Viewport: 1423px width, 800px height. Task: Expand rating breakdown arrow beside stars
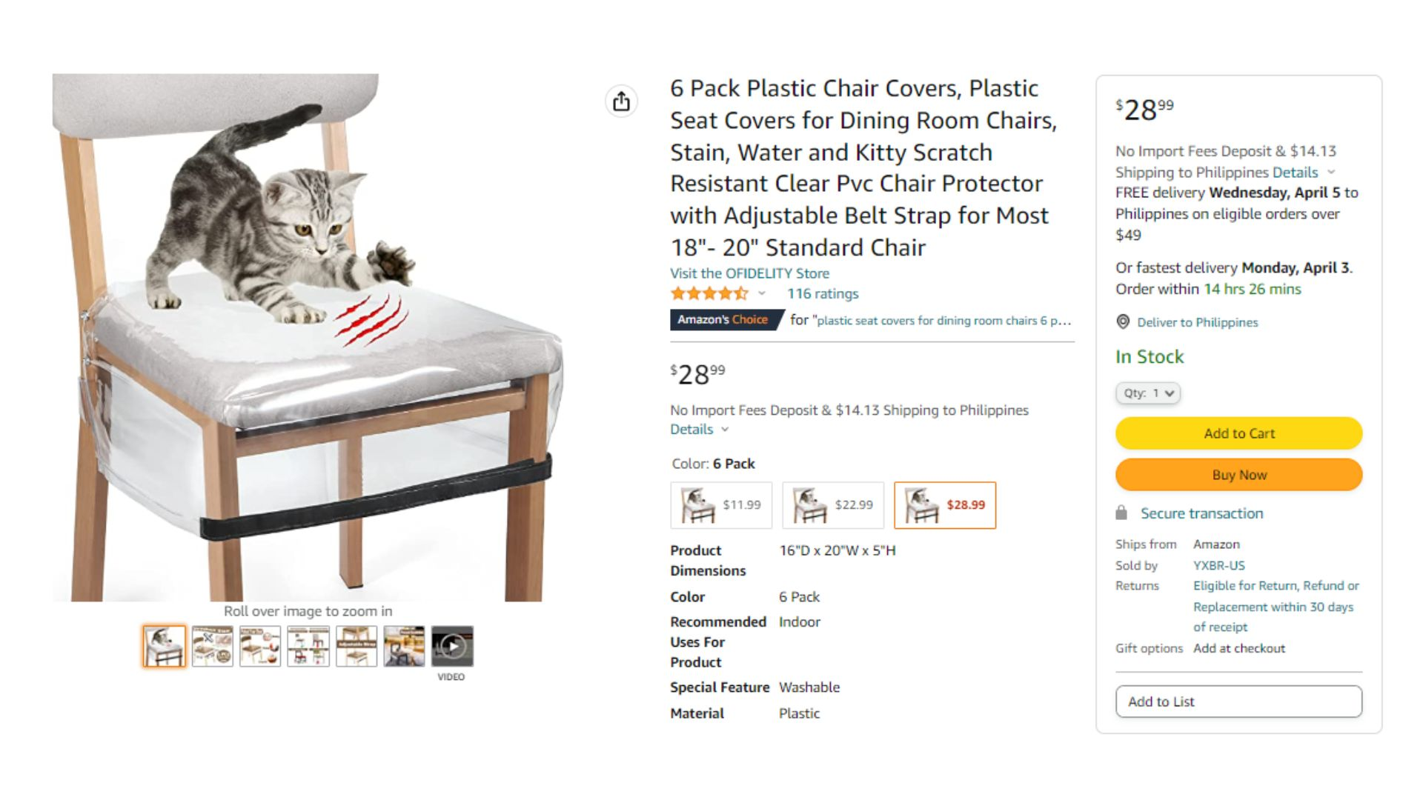761,293
